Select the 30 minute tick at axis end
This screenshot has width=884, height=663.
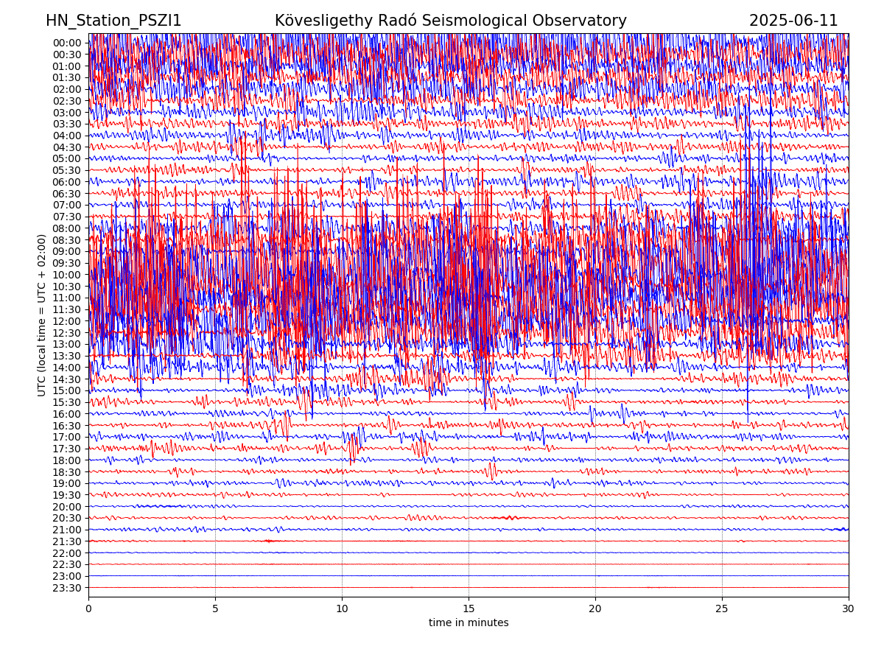click(x=849, y=609)
